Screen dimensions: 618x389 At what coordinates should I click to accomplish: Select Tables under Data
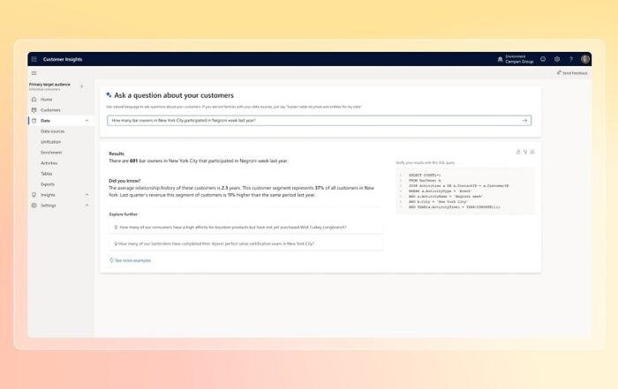[47, 174]
